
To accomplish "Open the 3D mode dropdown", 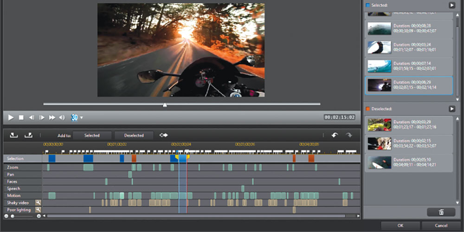I will [82, 117].
